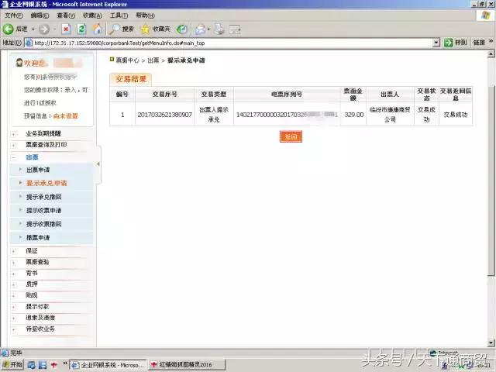
Task: Click the Edit page toolbar icon
Action: [234, 29]
